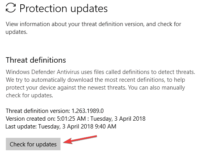Click the 'Last update:' label
This screenshot has width=203, height=160.
coord(21,127)
